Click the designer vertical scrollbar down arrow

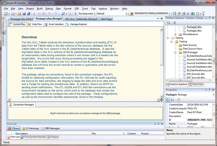coord(161,96)
